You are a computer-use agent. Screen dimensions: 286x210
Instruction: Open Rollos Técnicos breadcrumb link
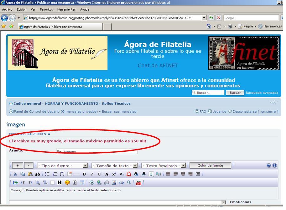click(116, 103)
